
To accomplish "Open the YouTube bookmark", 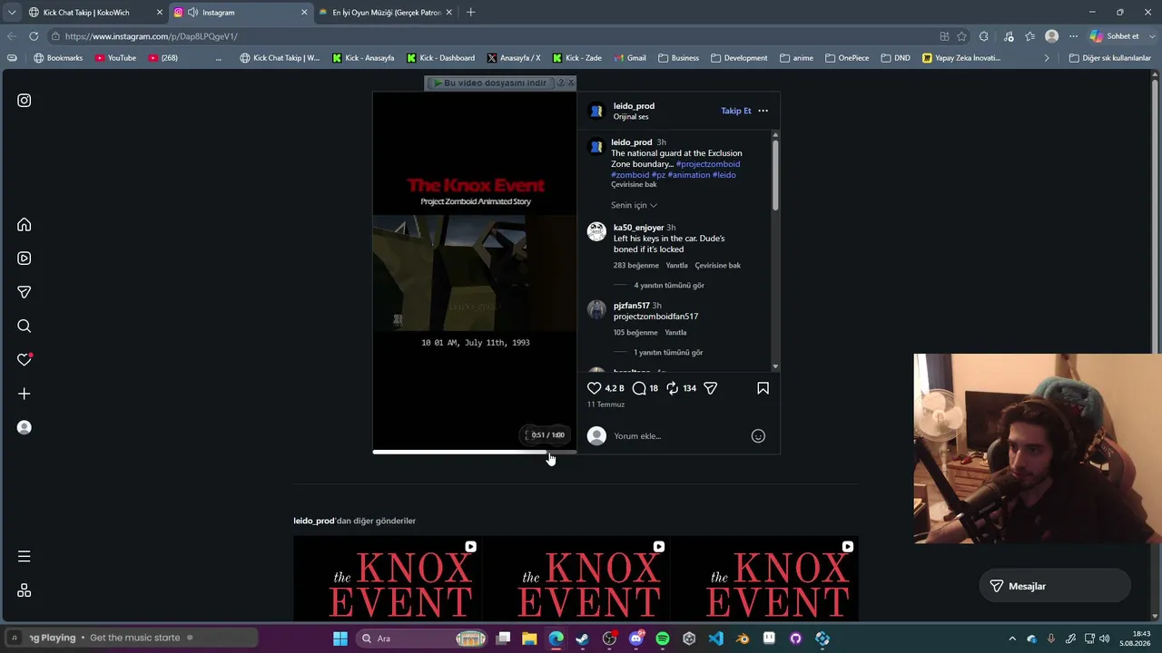I will point(115,58).
